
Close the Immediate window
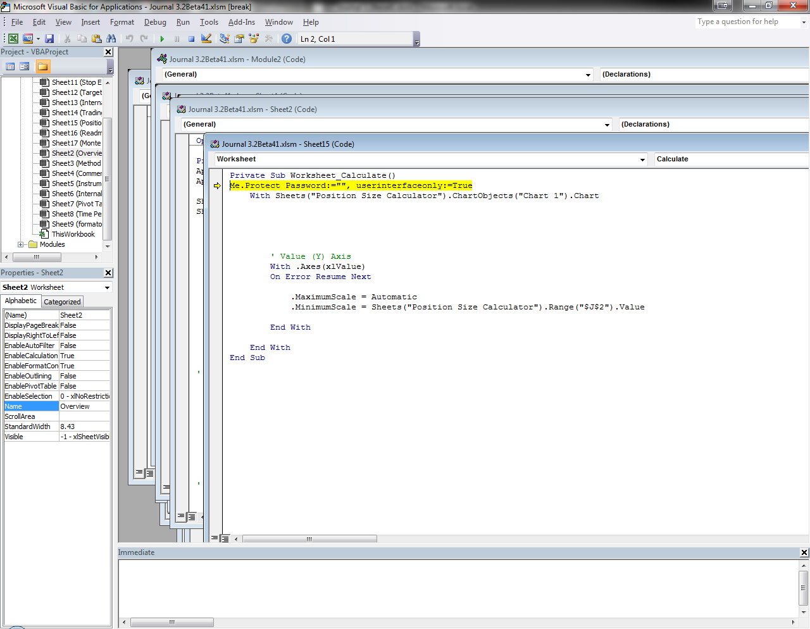[804, 552]
